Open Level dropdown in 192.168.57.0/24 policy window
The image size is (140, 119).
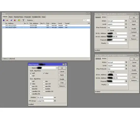point(126,65)
